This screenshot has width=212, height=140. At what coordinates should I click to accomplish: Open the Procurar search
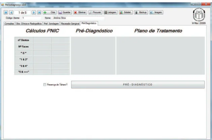point(95,12)
